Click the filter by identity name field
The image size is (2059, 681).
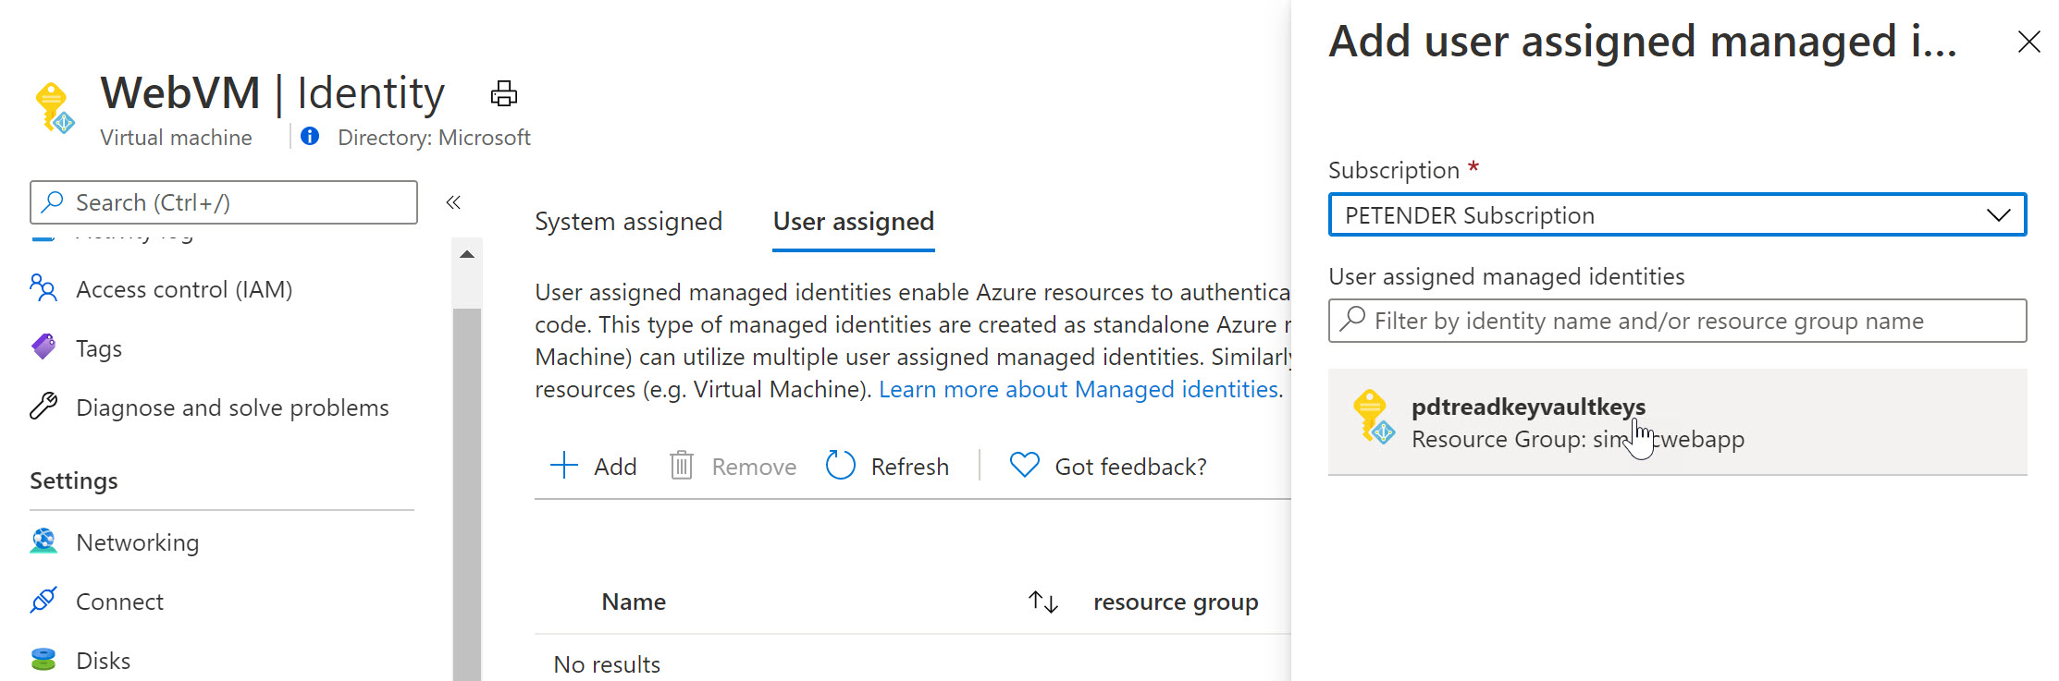point(1676,321)
